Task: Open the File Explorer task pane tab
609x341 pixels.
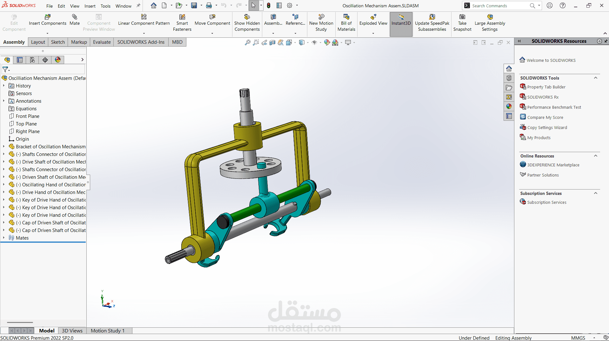Action: (x=509, y=87)
